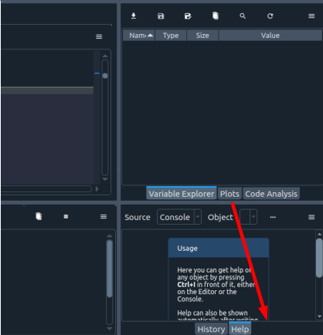The height and width of the screenshot is (335, 323).
Task: Sort the table by Name column header
Action: [x=139, y=36]
